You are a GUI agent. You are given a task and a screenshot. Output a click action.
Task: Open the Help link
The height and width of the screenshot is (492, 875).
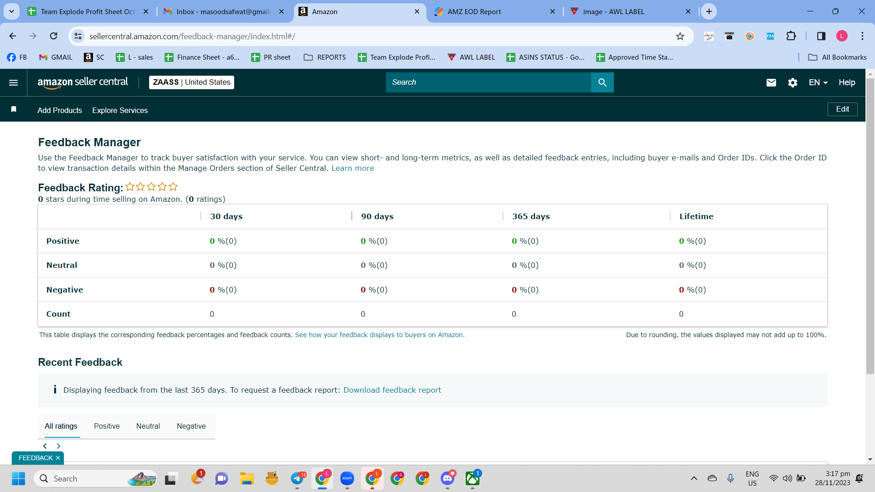point(847,82)
